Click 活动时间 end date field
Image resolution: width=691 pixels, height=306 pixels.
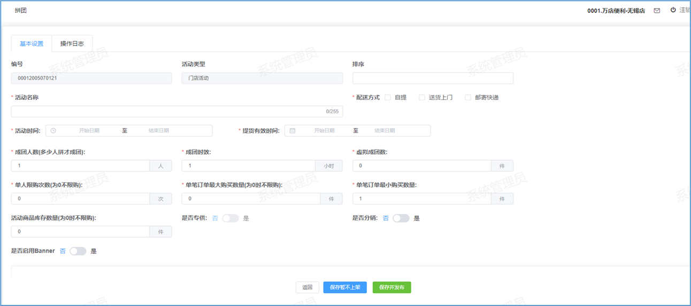click(159, 131)
